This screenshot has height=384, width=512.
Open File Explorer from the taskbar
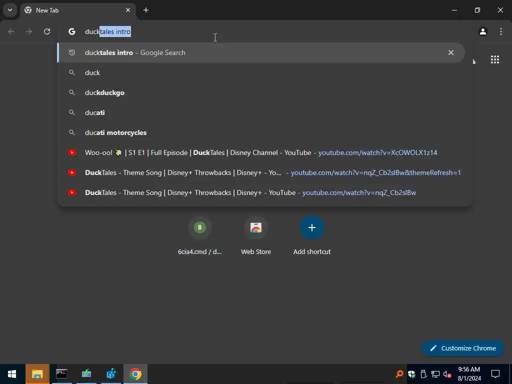coord(37,374)
